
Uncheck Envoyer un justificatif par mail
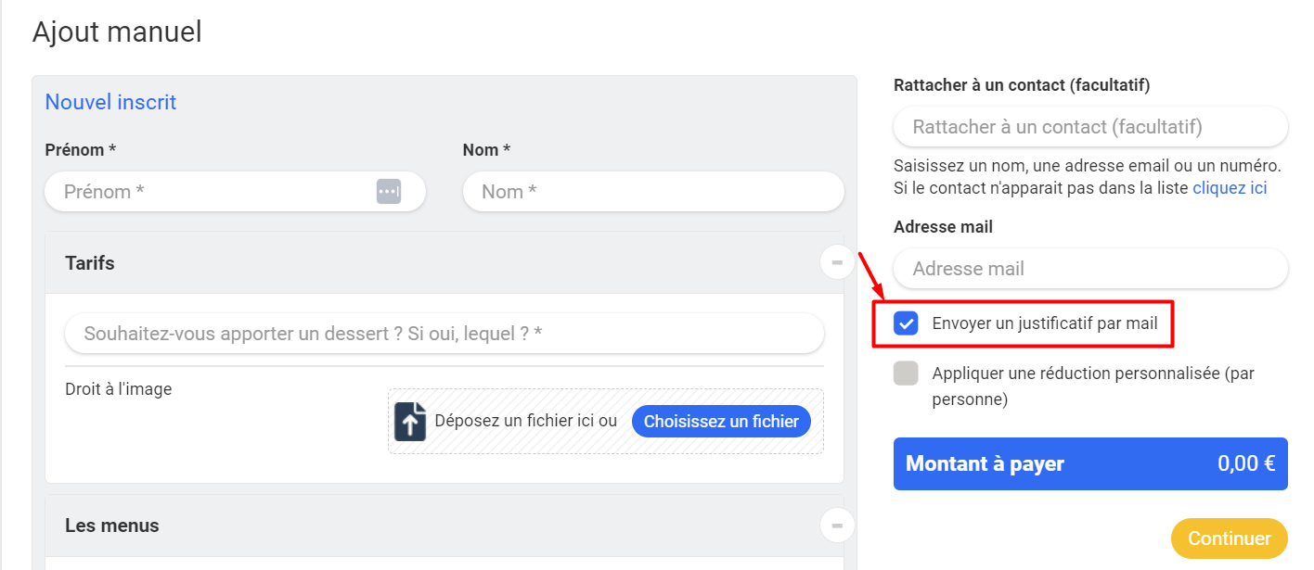point(906,323)
